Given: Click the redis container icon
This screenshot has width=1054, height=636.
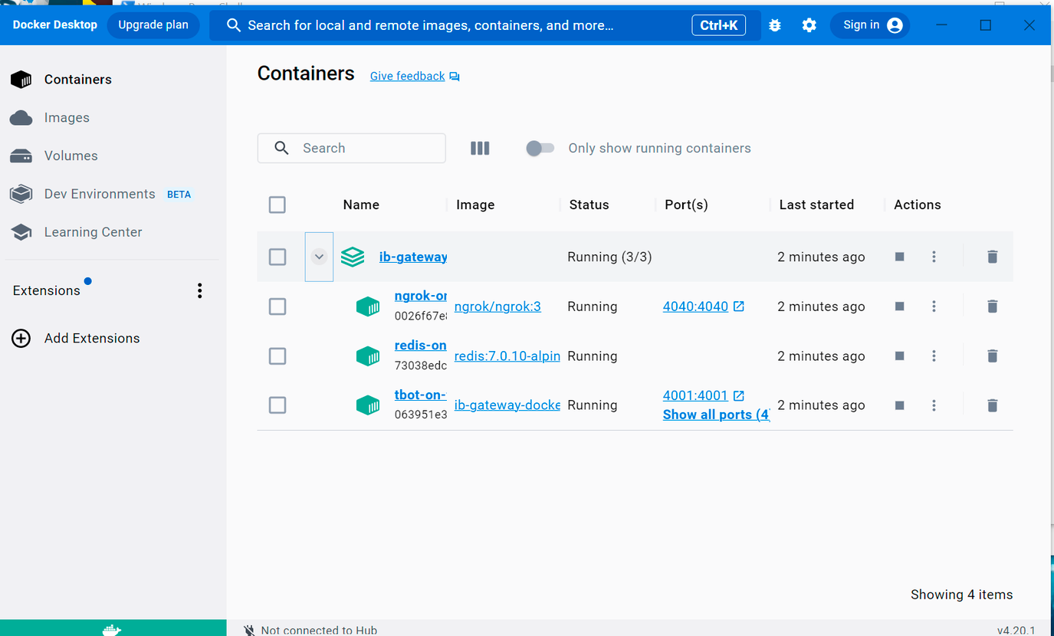Looking at the screenshot, I should pos(368,356).
